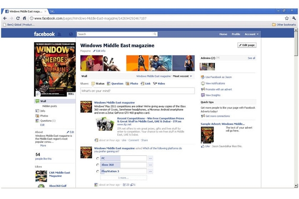This screenshot has height=199, width=299.
Task: Open friend requests icon in Facebook header
Action: (60, 35)
